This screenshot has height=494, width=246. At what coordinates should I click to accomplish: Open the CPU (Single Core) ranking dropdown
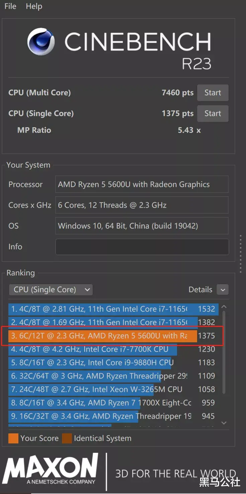(51, 290)
